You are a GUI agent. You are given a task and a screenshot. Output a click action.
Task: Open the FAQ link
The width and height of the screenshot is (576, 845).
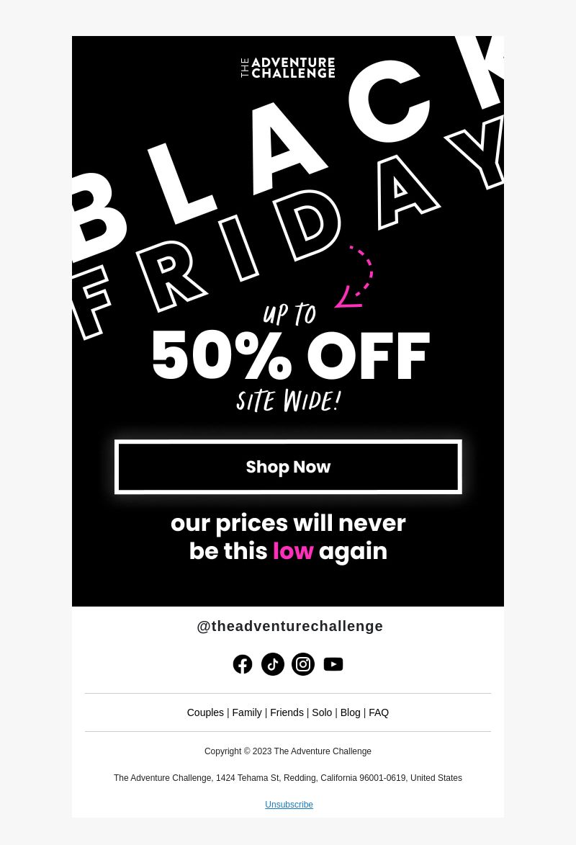pos(379,712)
